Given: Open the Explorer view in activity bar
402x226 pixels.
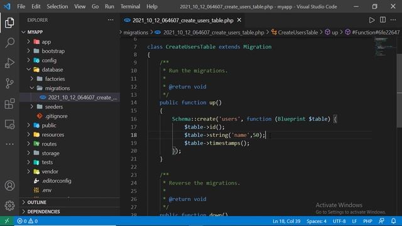Looking at the screenshot, I should [9, 23].
